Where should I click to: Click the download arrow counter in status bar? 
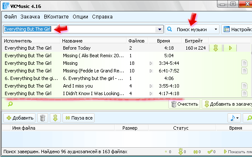click(x=182, y=152)
